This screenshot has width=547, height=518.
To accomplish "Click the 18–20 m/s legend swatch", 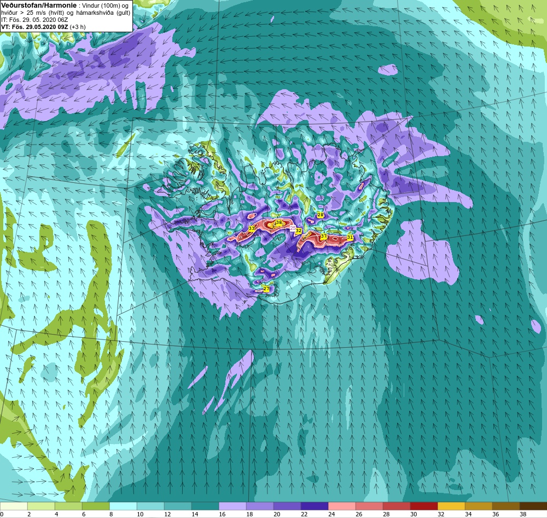I will [x=260, y=506].
